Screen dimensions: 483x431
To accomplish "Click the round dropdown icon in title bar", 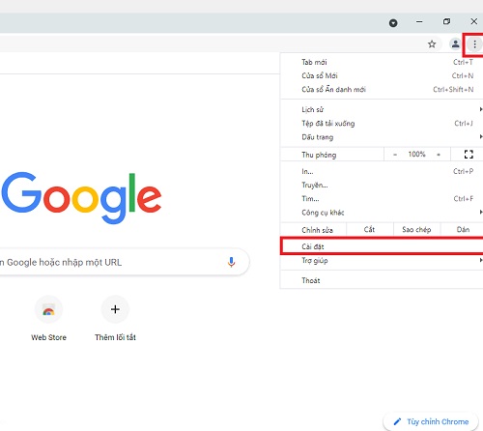I will 393,23.
